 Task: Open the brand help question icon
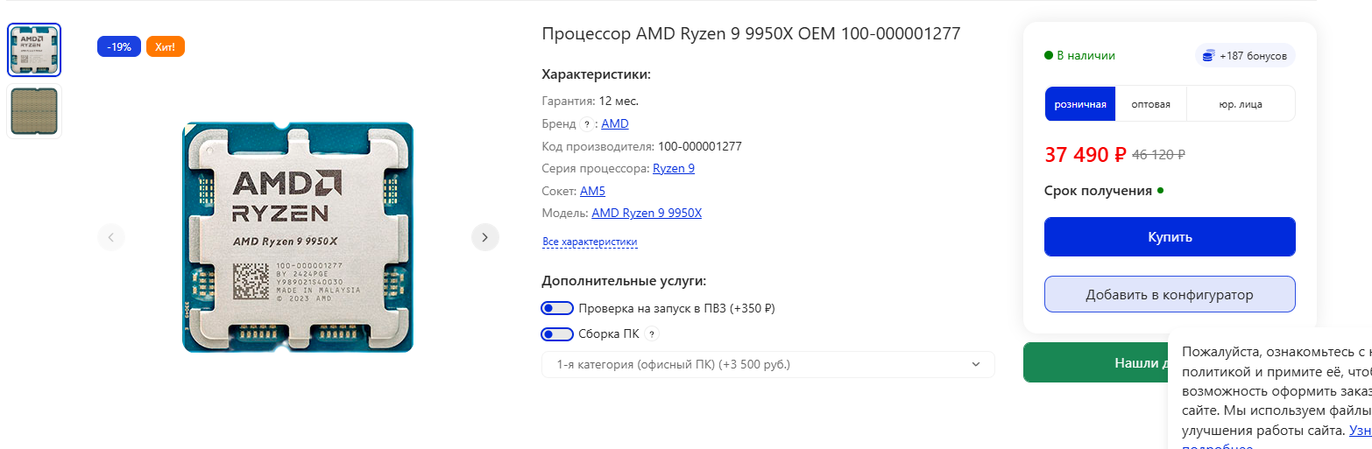coord(586,124)
